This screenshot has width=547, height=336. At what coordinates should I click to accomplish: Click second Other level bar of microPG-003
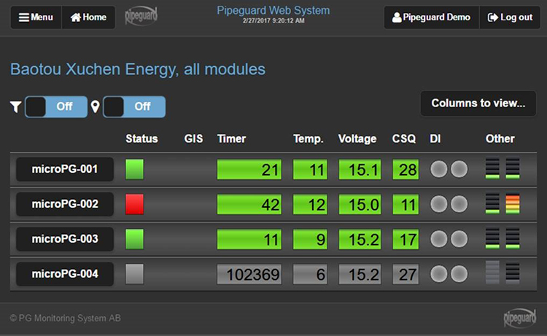(x=513, y=238)
